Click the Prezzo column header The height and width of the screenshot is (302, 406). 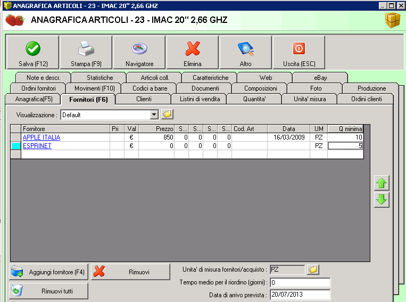[156, 129]
